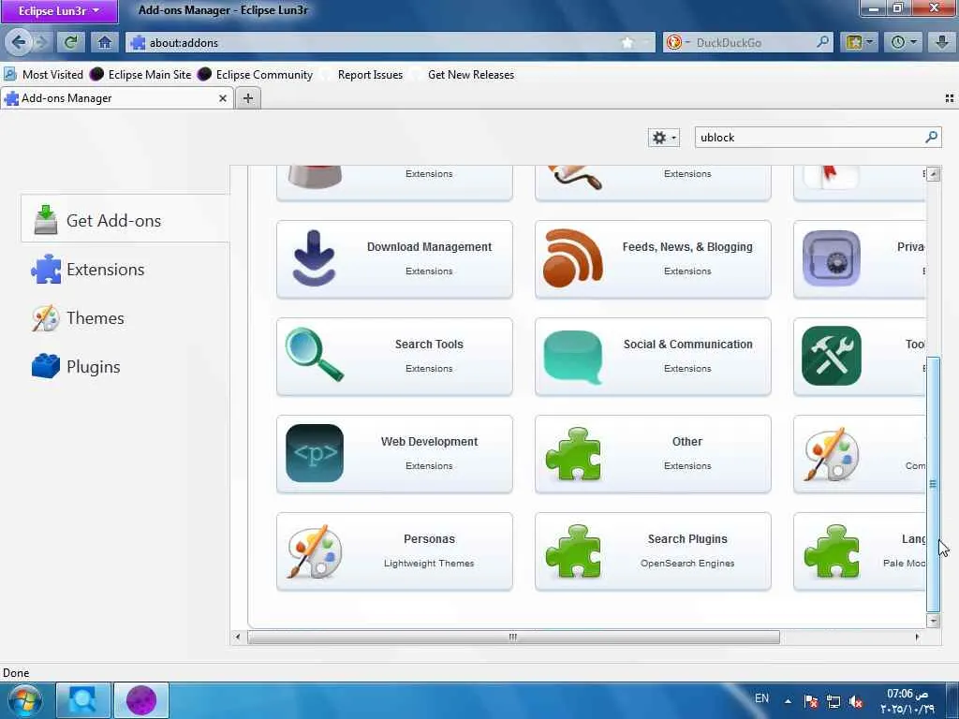The image size is (959, 719).
Task: Select the Get Add-ons category
Action: (125, 220)
